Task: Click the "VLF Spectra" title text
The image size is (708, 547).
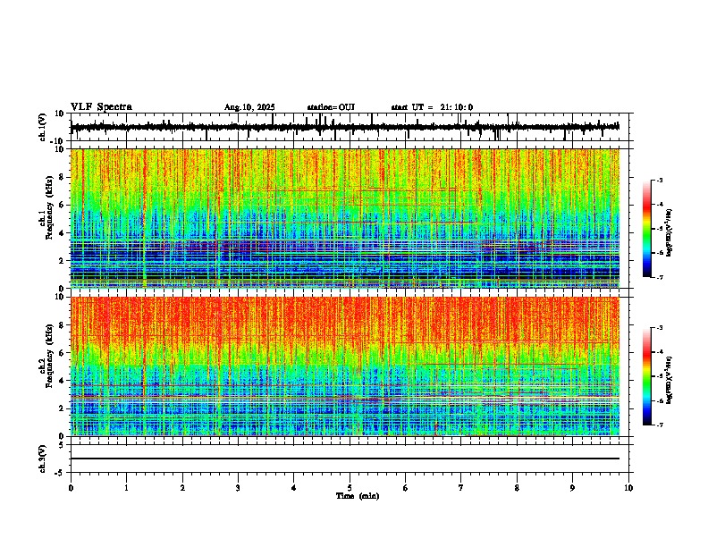Action: (101, 107)
